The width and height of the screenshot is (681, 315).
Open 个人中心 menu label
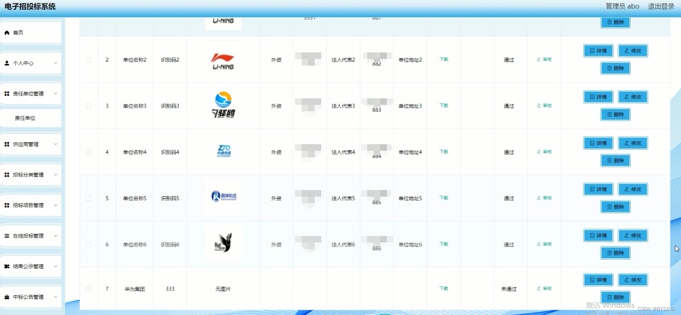pyautogui.click(x=23, y=63)
